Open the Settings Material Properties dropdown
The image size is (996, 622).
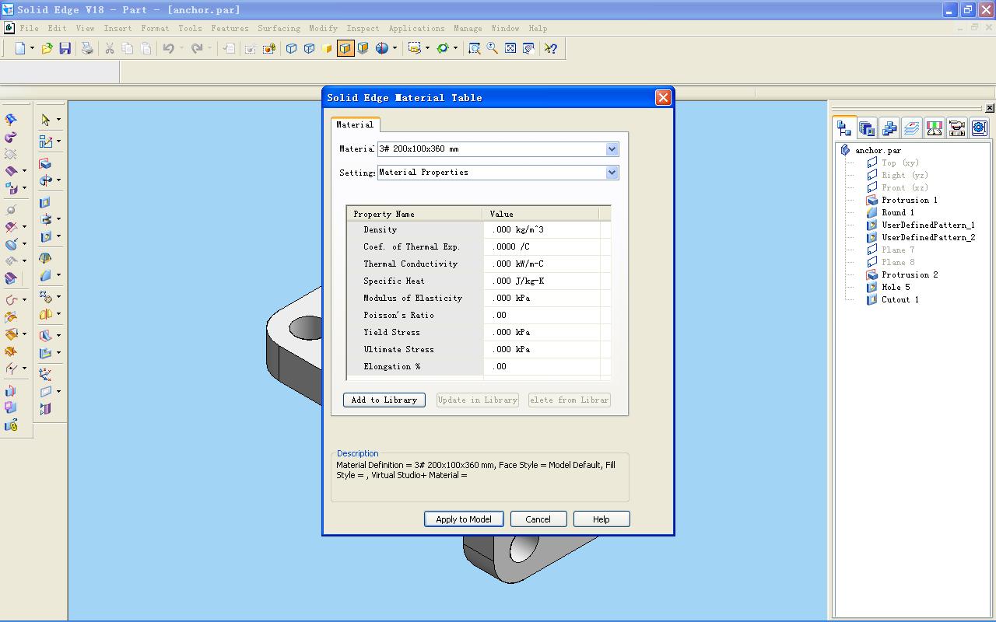(612, 173)
